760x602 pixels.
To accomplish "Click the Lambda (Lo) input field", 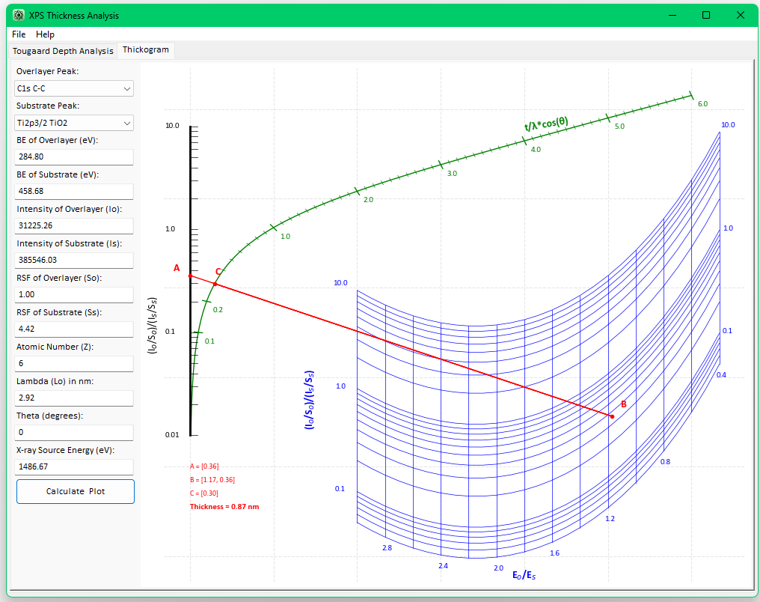I will [74, 398].
